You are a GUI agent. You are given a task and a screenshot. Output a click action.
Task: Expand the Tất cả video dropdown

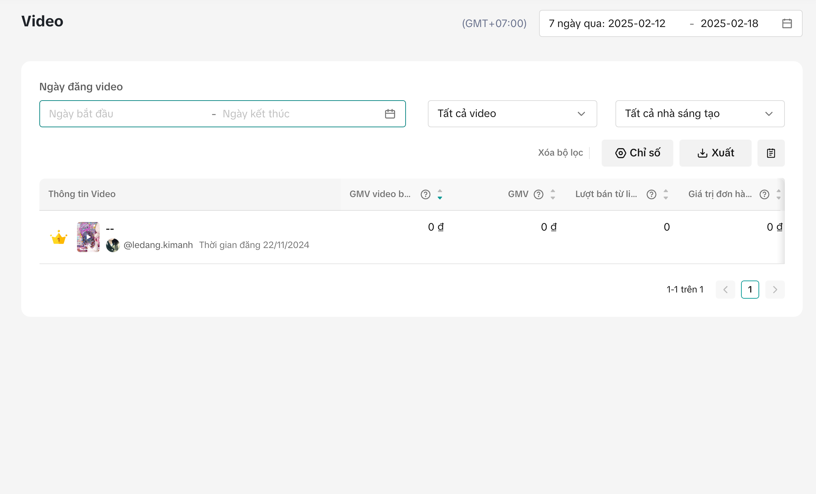pyautogui.click(x=512, y=114)
